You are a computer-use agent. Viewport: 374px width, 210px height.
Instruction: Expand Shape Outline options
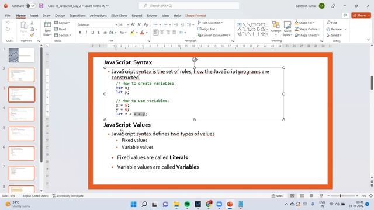pyautogui.click(x=307, y=29)
